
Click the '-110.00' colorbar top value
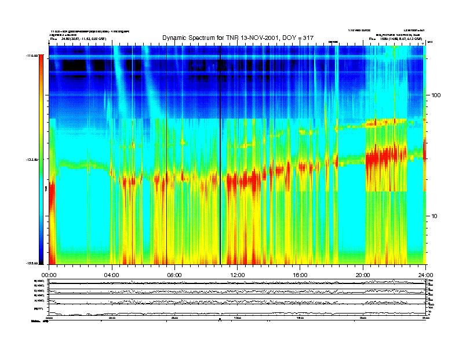click(32, 55)
